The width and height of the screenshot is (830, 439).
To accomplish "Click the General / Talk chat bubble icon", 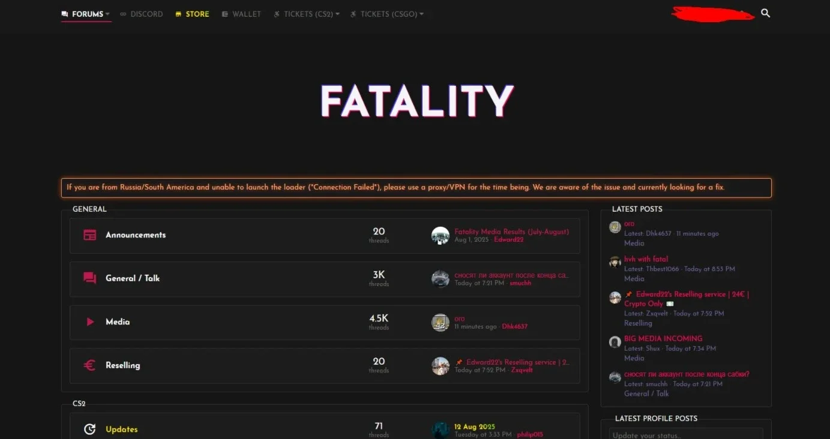I will (x=90, y=278).
